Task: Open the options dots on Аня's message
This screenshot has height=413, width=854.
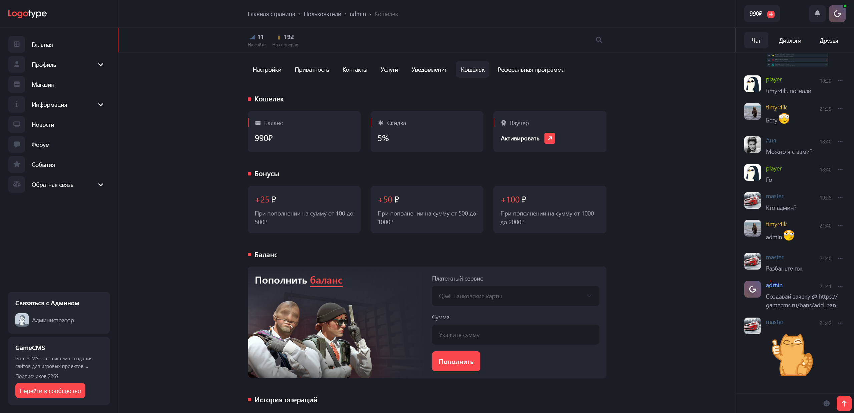Action: pyautogui.click(x=840, y=141)
